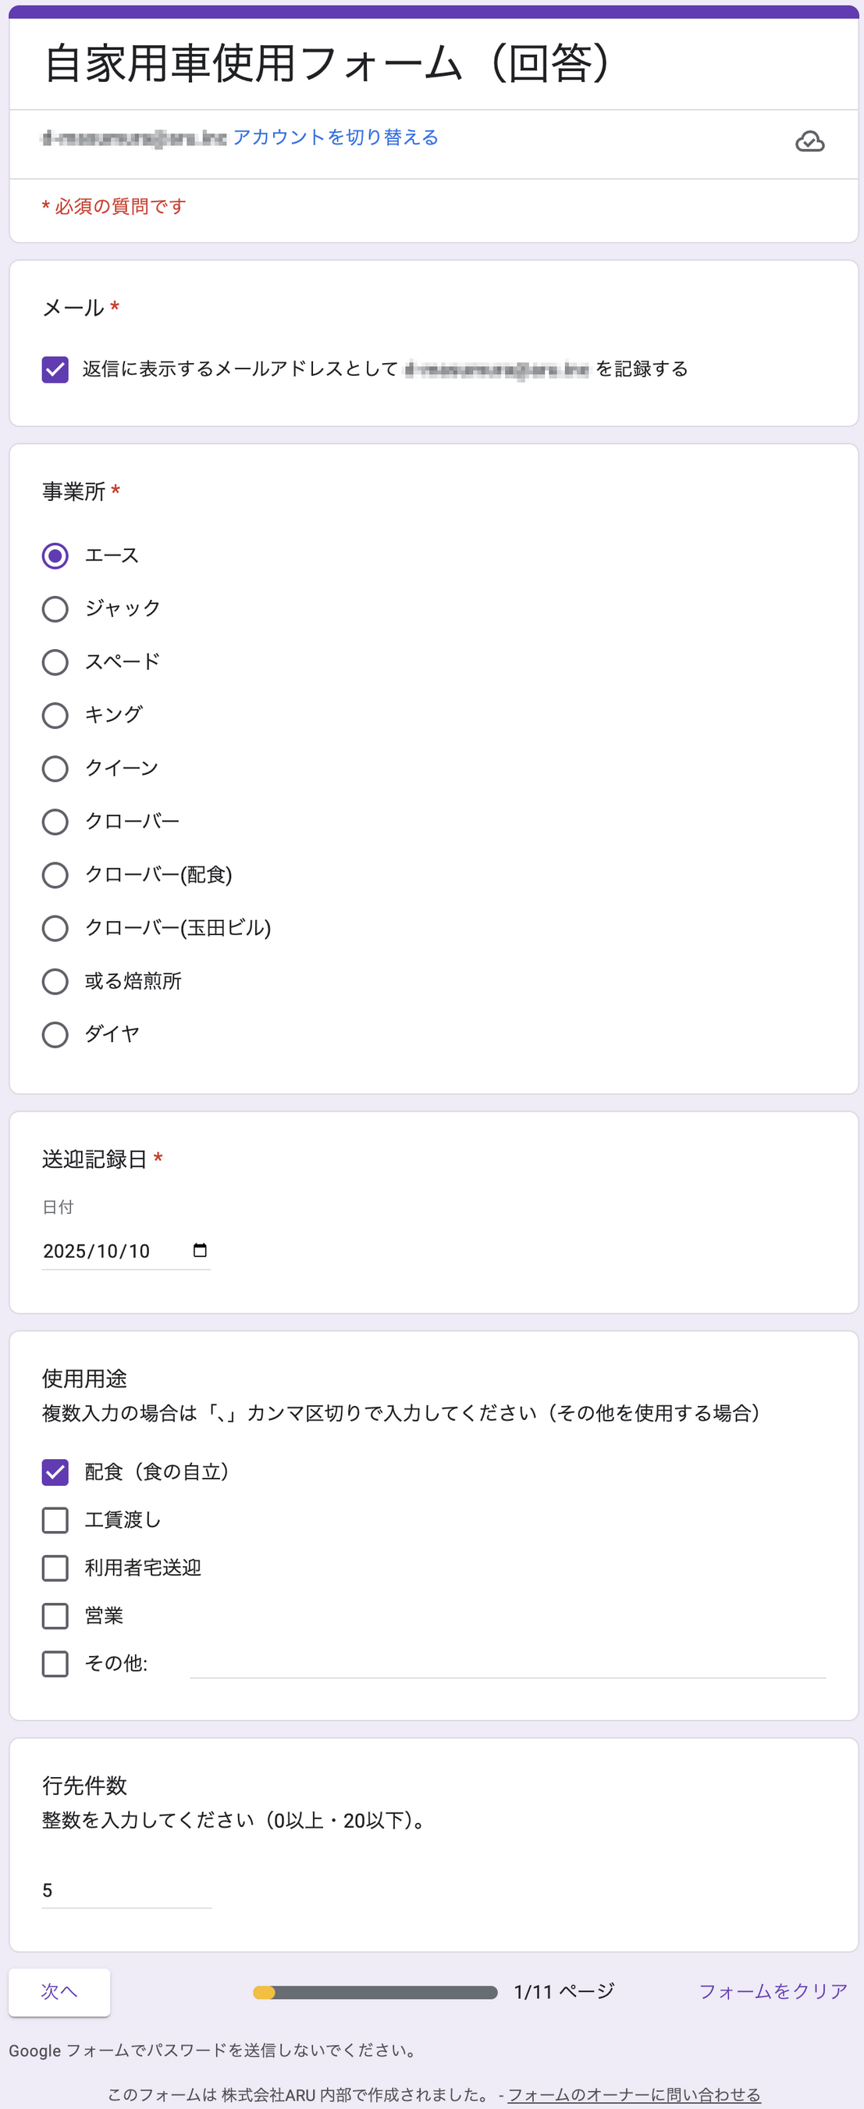Check the 工賃渡し checkbox

(x=55, y=1520)
